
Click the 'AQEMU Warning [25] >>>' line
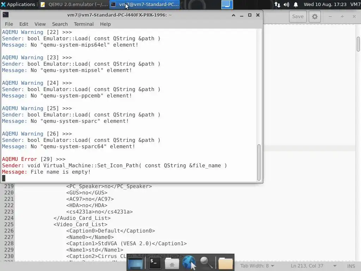37,108
